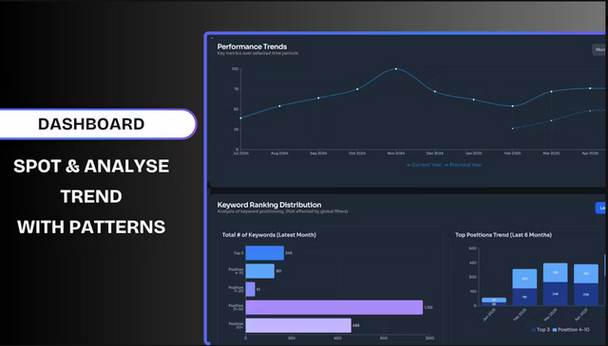Select the Nov 2024 peak data point
Screen dimensions: 608x346
click(x=396, y=69)
